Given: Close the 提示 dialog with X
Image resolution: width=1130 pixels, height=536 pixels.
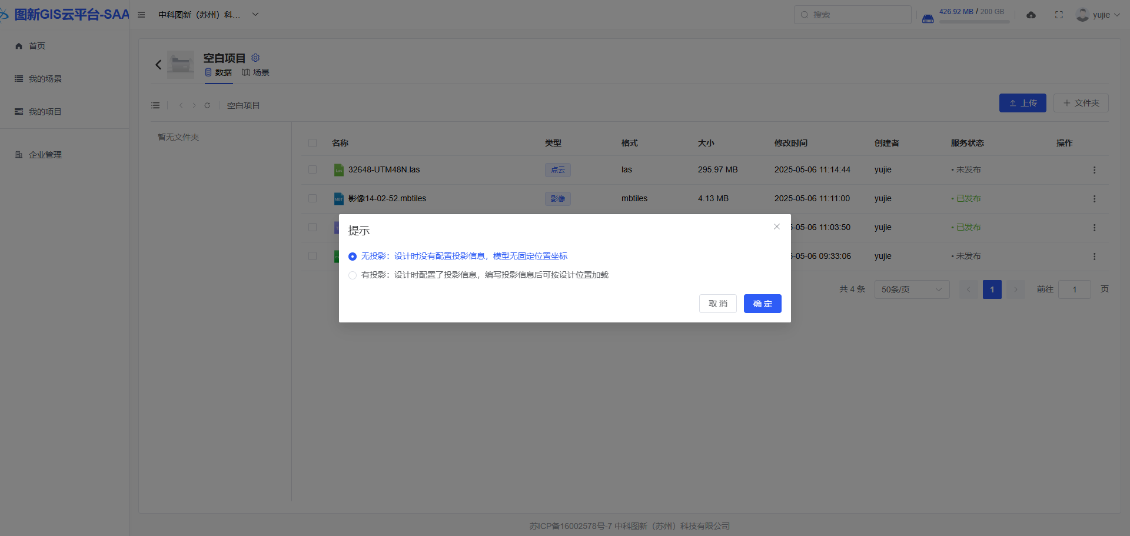Looking at the screenshot, I should (777, 227).
